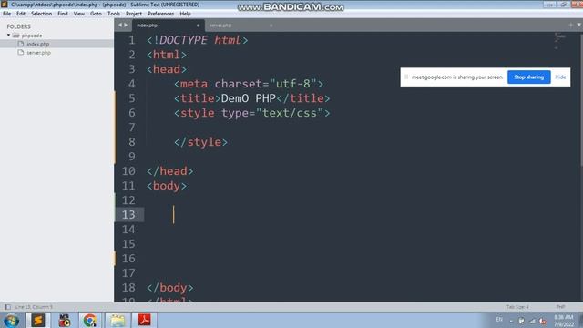
Task: Click the closing body tag
Action: coord(170,288)
